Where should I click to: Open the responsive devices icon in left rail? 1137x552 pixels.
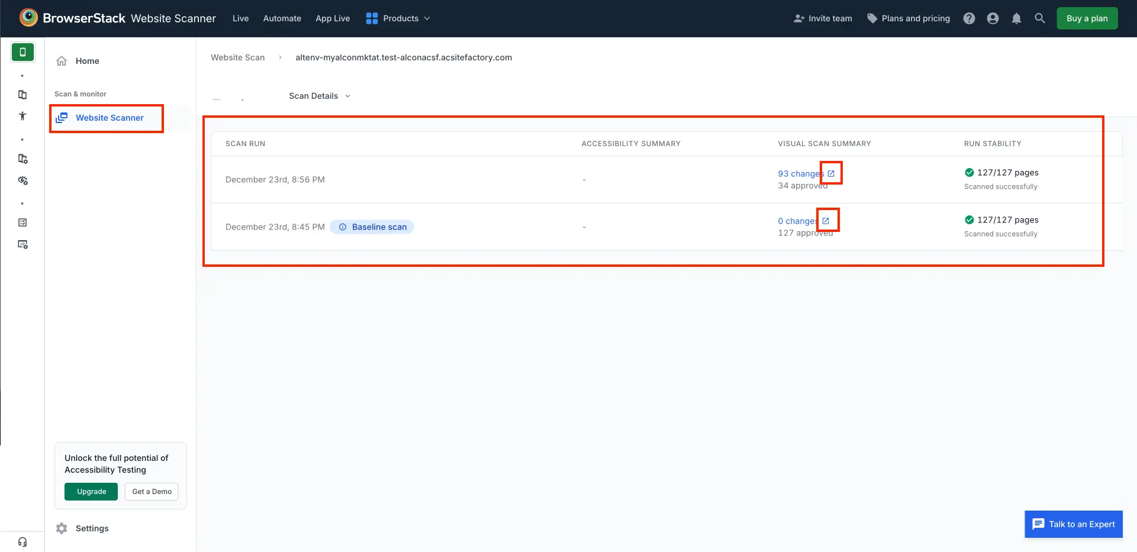click(x=22, y=95)
